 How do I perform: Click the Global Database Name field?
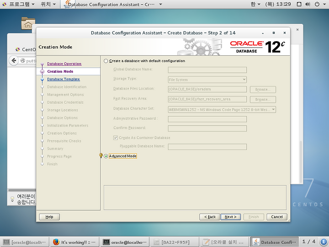point(207,70)
